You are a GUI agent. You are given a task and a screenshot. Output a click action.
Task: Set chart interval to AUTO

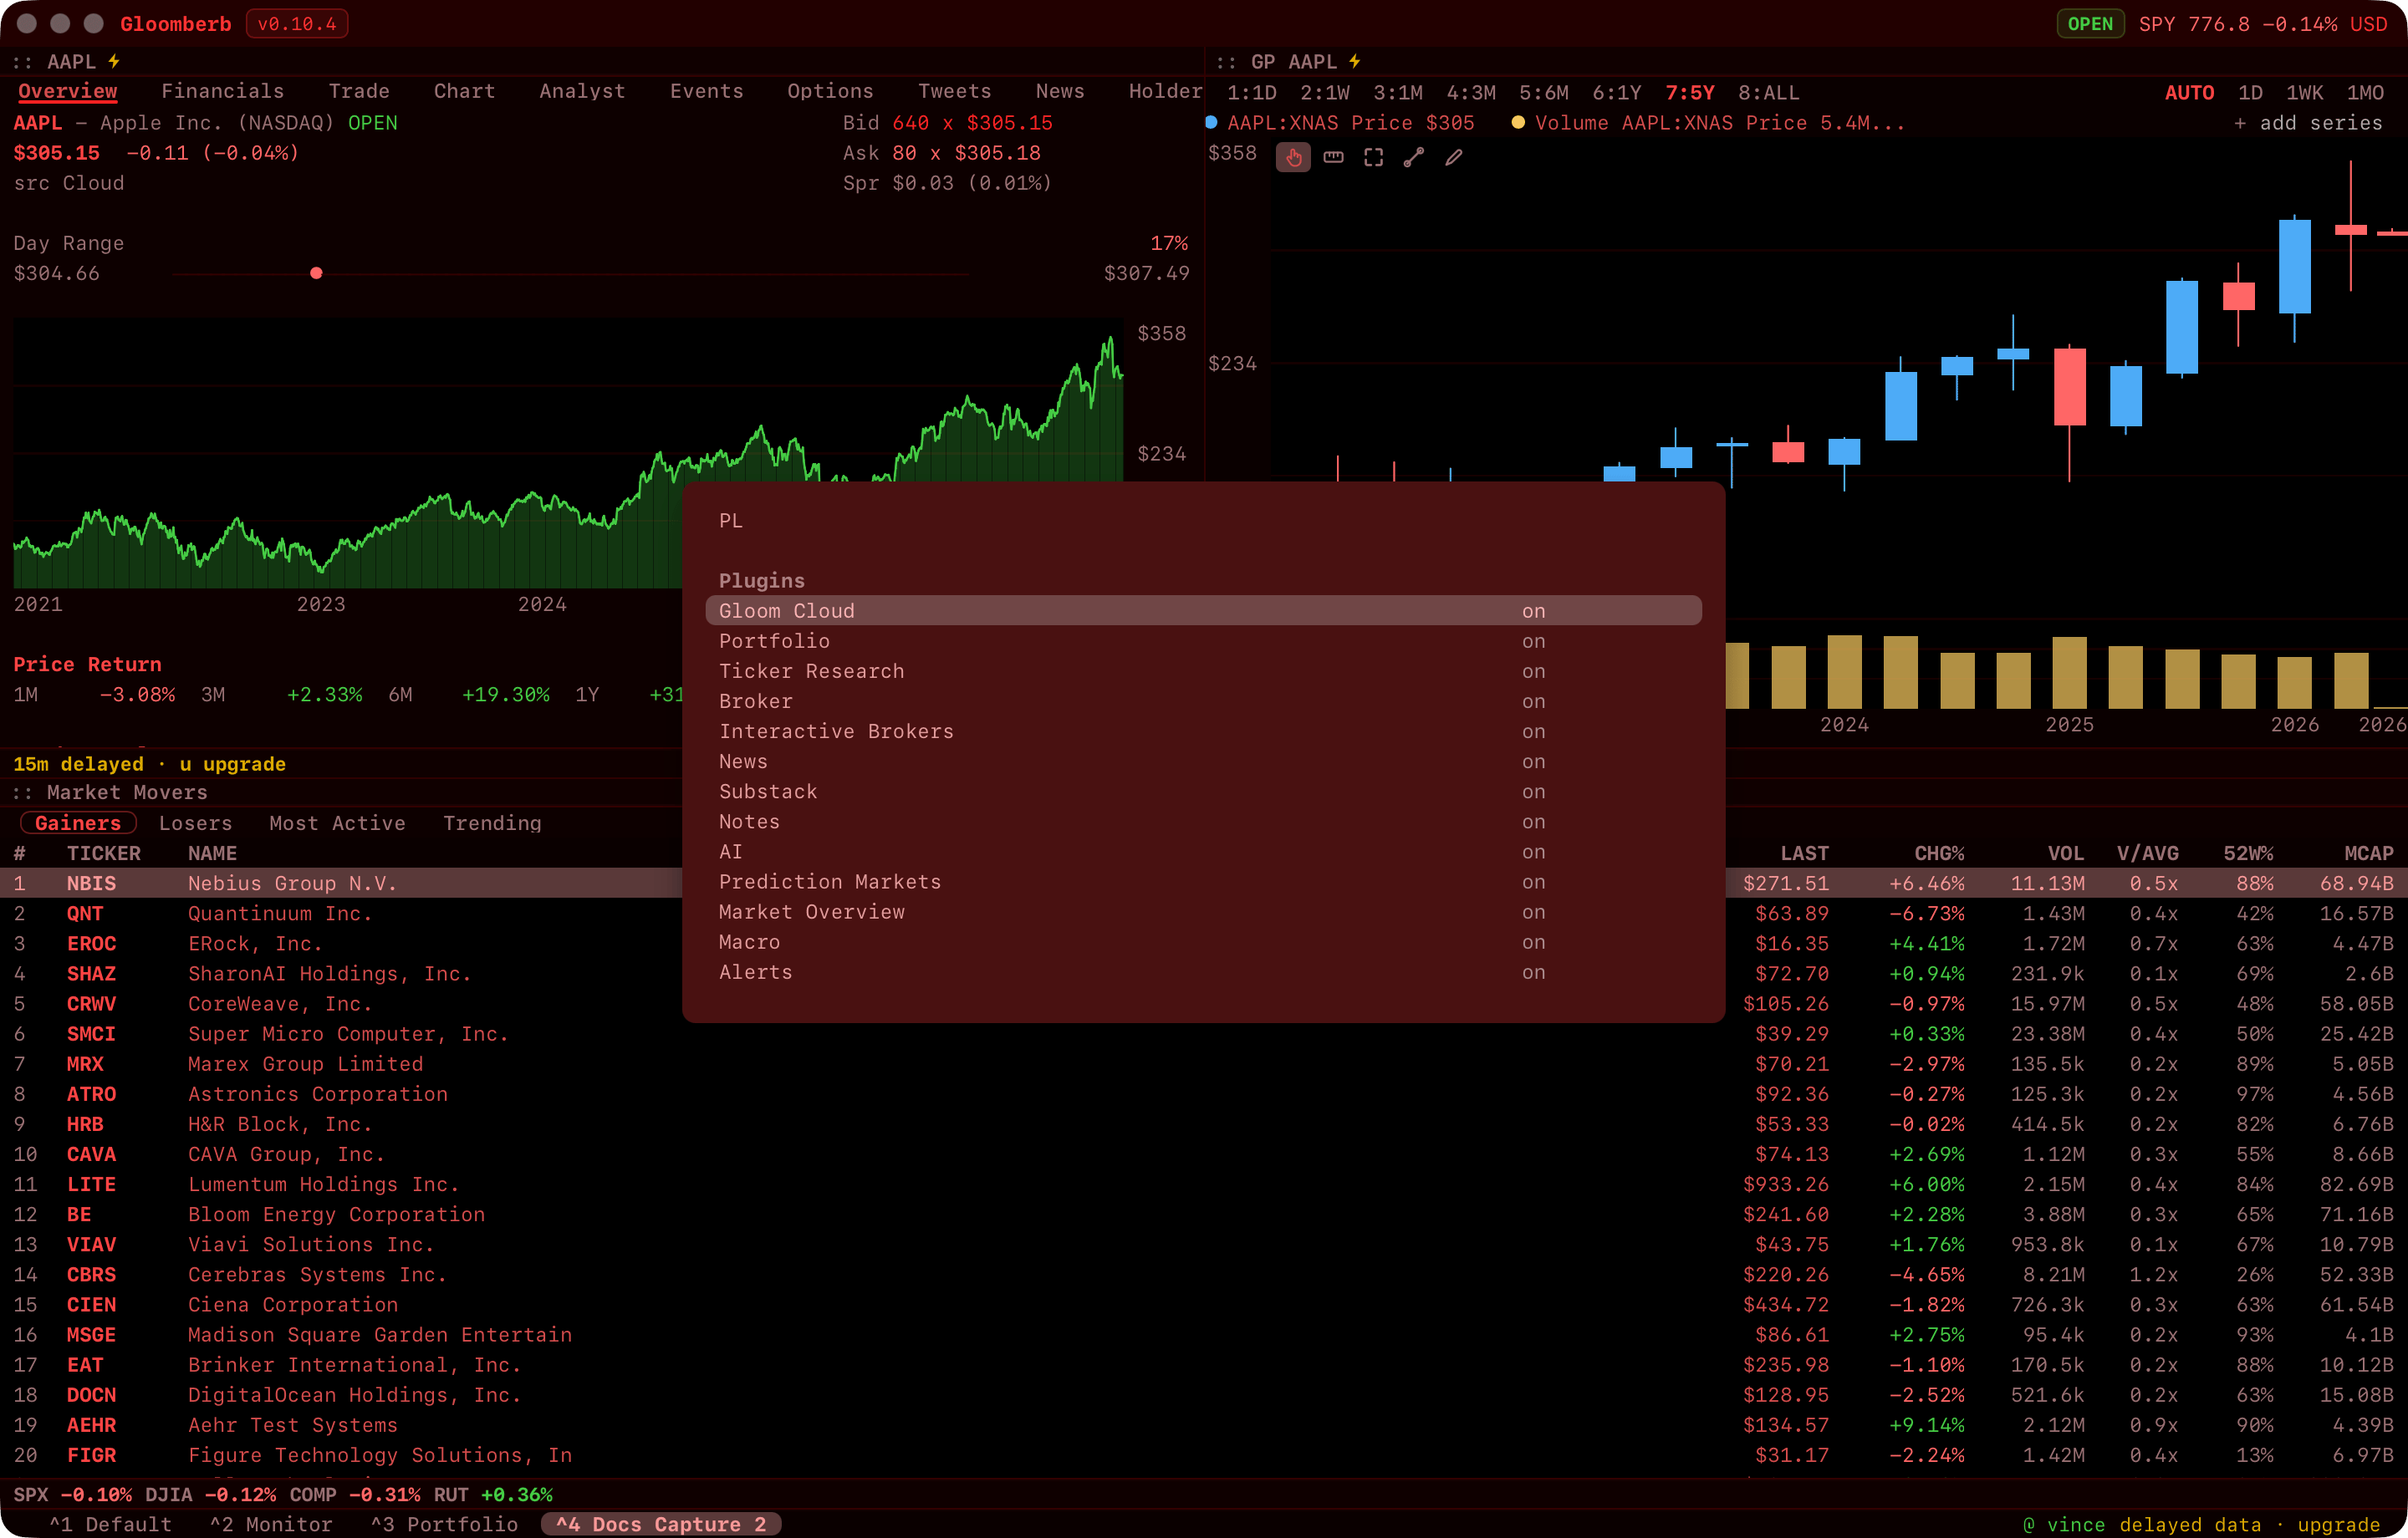2189,93
